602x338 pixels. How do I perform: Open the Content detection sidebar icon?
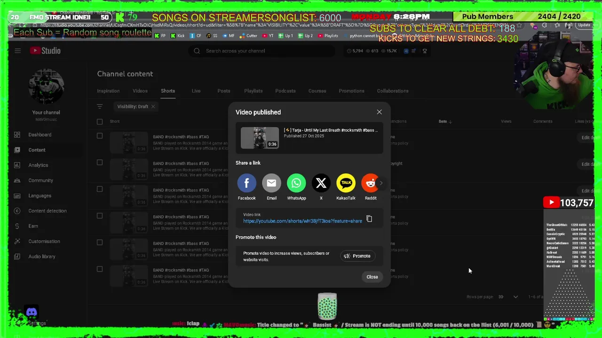coord(17,211)
